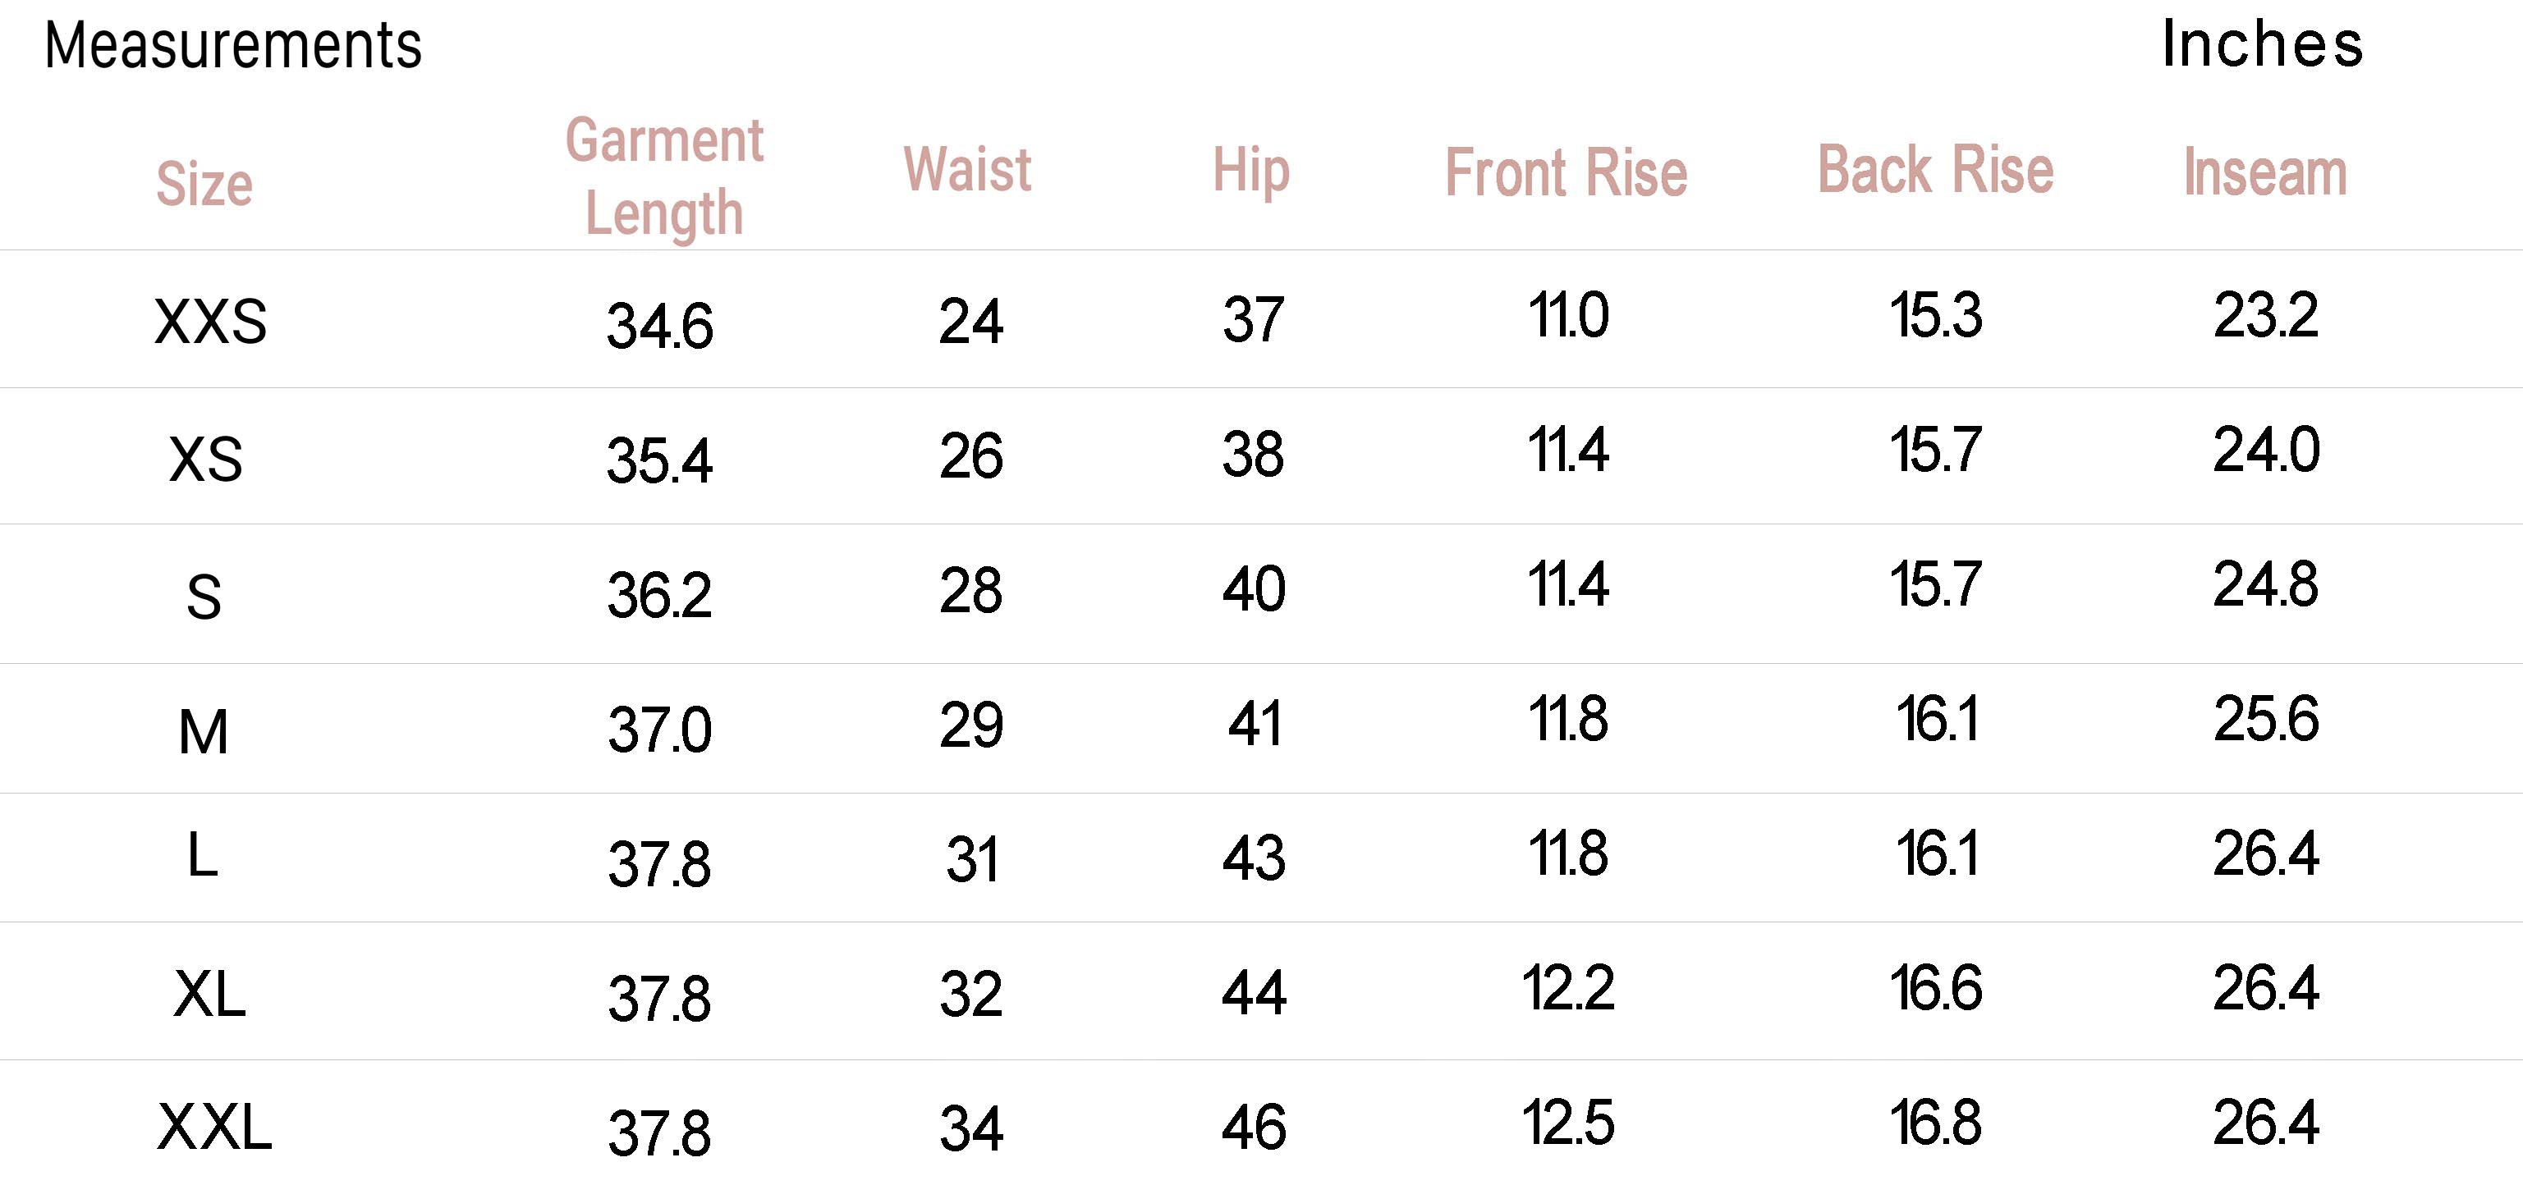Viewport: 2523px width, 1185px height.
Task: Select the Inseam column header
Action: point(2265,172)
